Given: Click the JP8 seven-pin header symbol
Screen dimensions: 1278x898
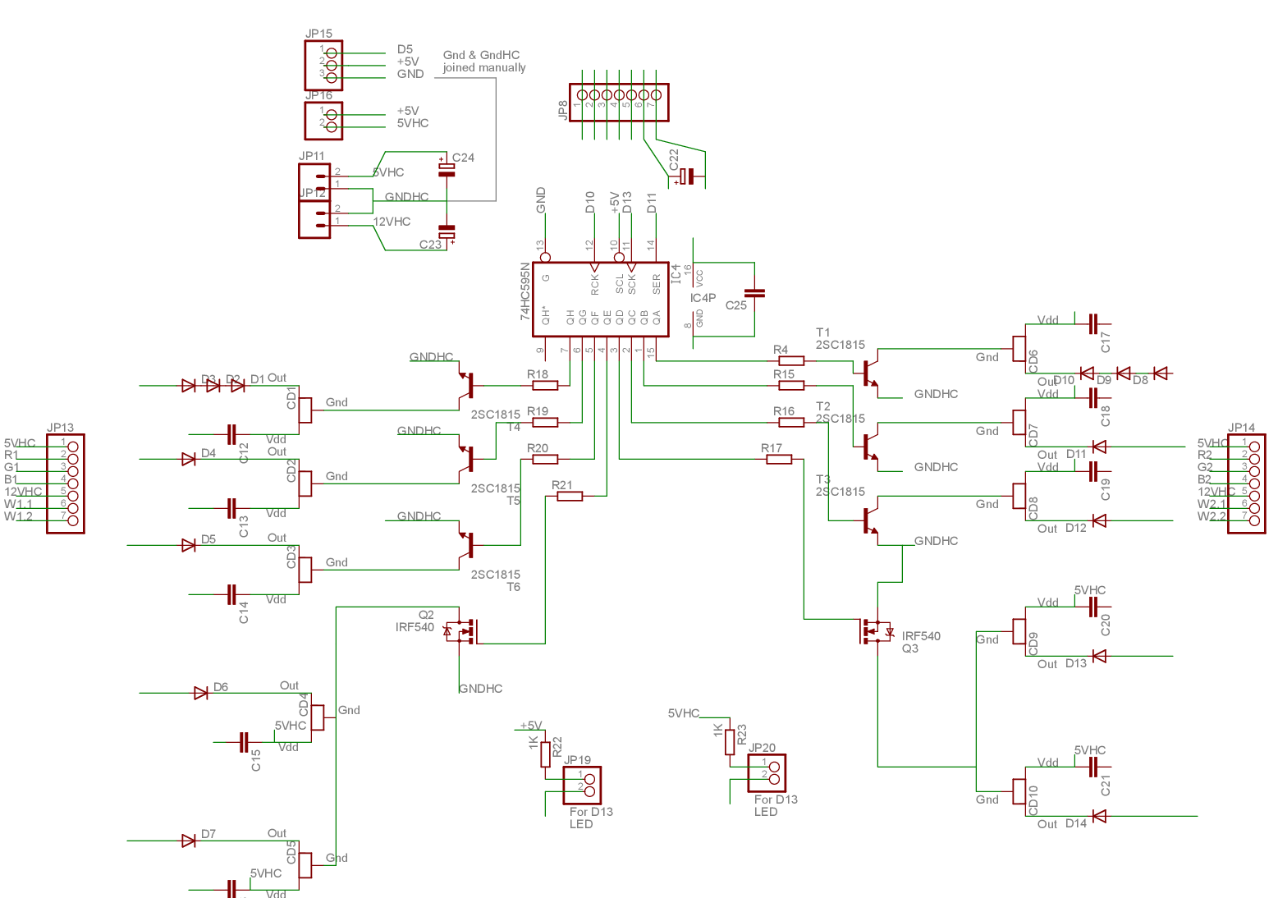Looking at the screenshot, I should pos(619,103).
